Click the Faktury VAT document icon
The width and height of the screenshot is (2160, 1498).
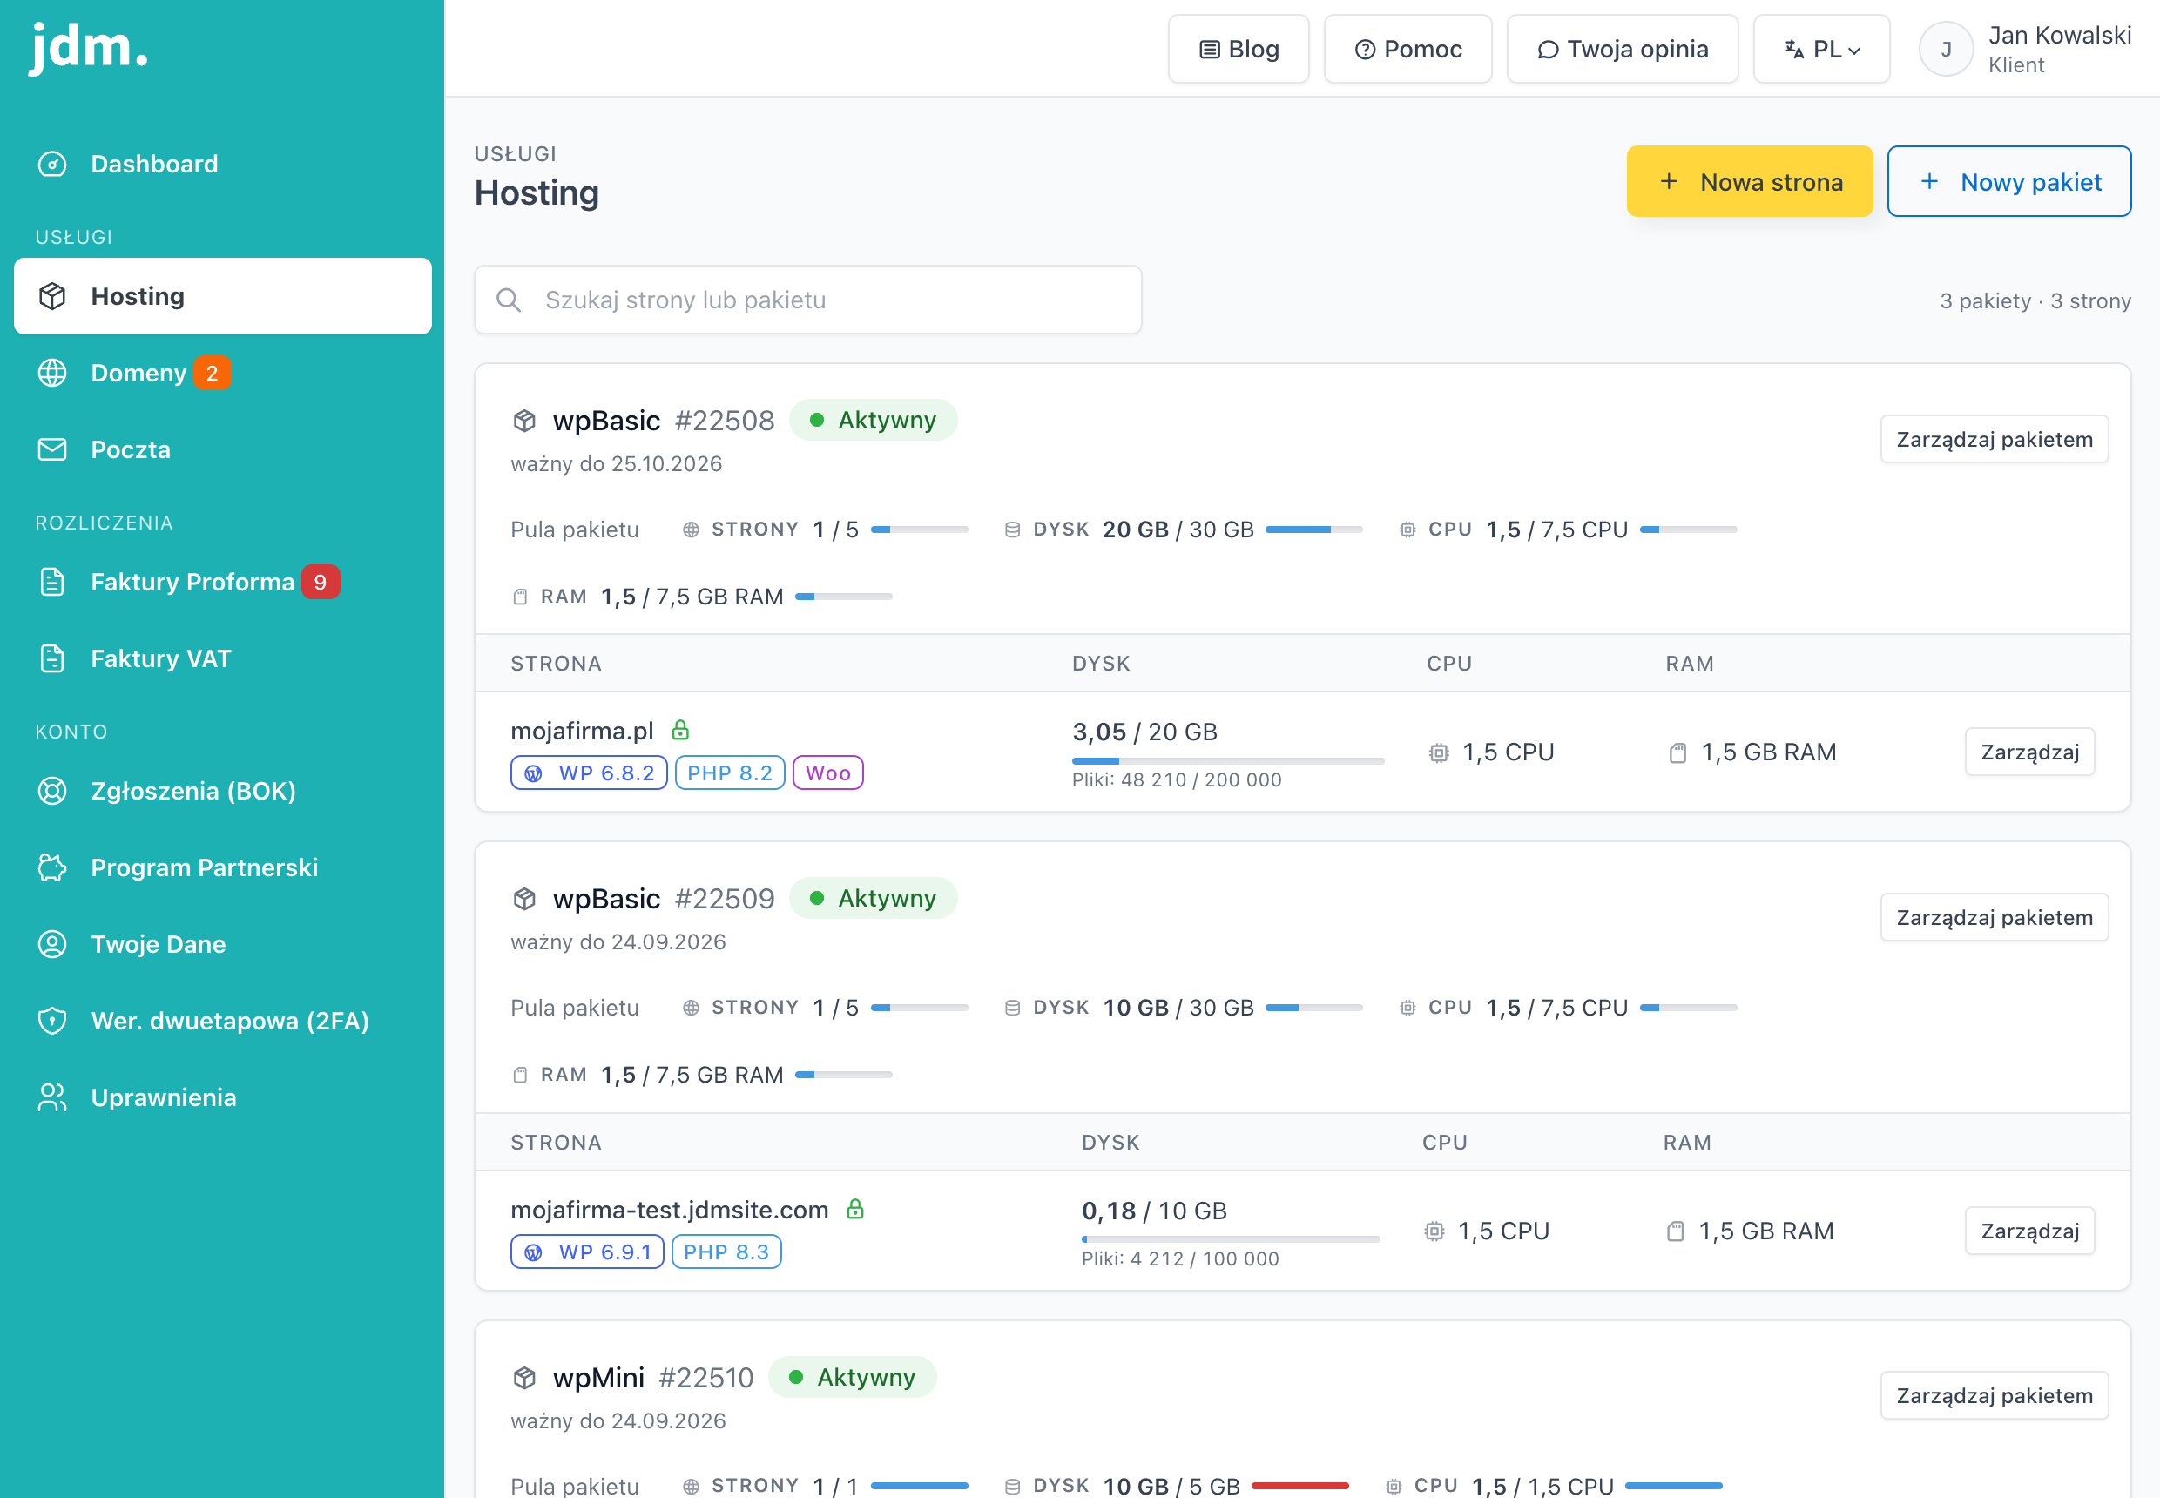(x=52, y=659)
